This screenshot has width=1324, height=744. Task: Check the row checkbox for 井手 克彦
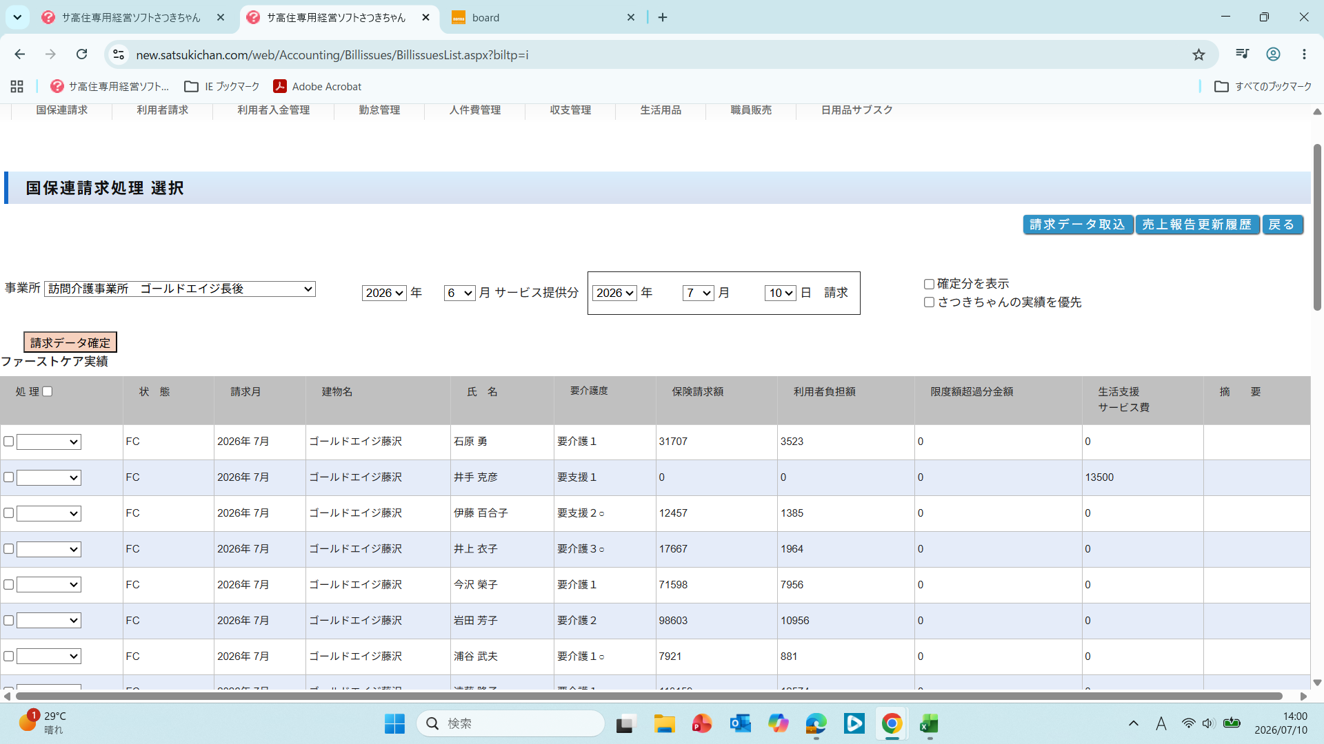pyautogui.click(x=9, y=477)
